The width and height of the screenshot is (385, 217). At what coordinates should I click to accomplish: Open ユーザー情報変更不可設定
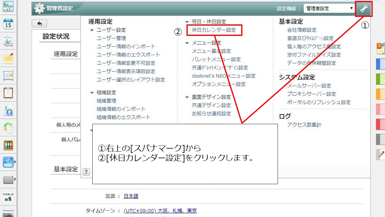[x=126, y=63]
